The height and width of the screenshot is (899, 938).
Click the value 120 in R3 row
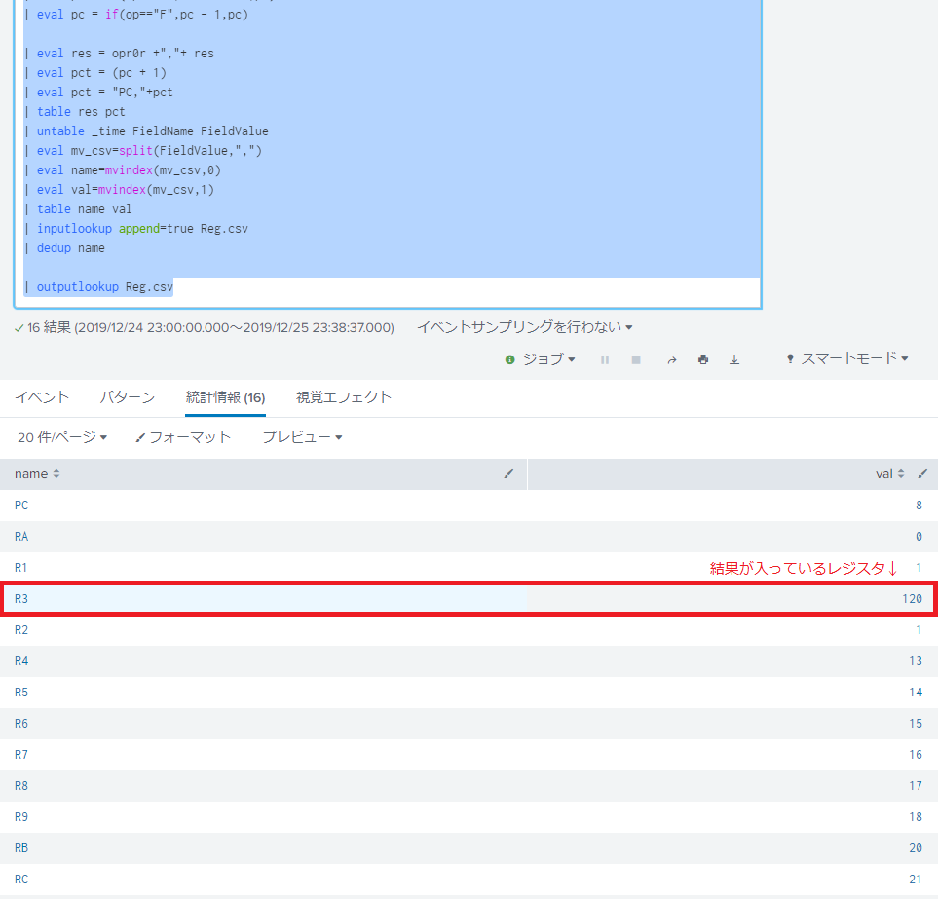[913, 599]
